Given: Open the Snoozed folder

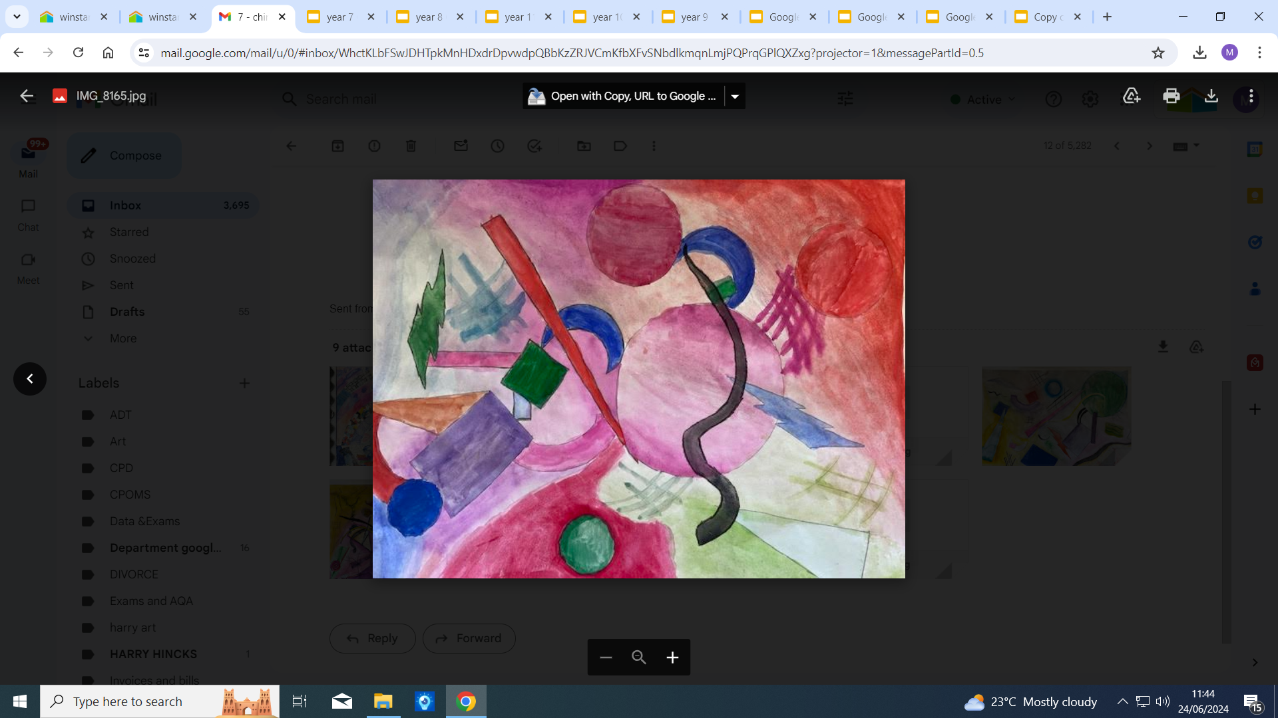Looking at the screenshot, I should 163,259.
